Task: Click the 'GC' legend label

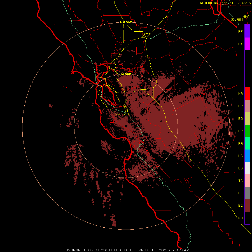Action: (x=240, y=193)
